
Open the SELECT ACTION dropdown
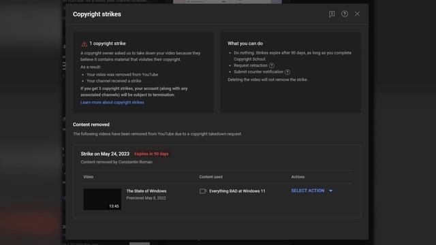click(x=311, y=191)
